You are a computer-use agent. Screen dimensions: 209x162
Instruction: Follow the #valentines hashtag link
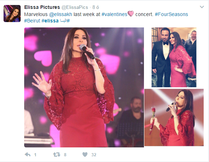(114, 14)
